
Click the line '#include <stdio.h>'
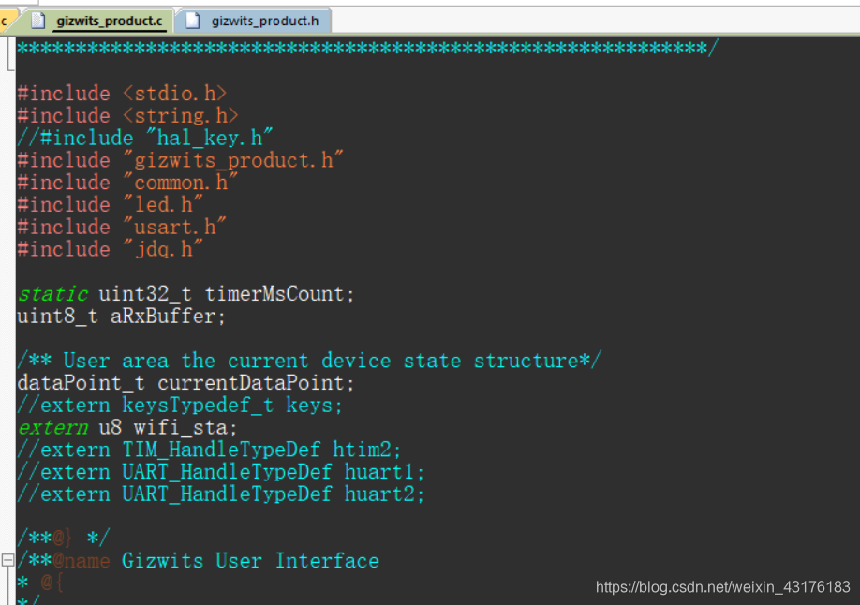pyautogui.click(x=122, y=94)
